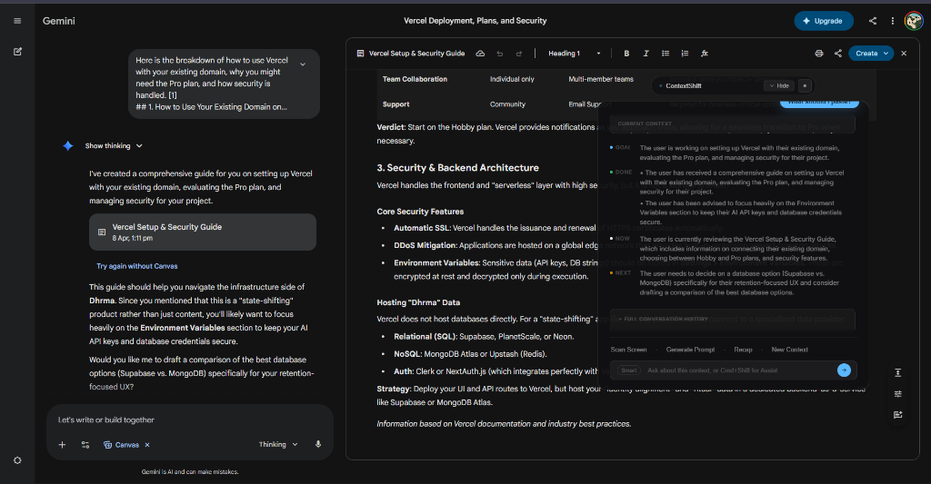Viewport: 931px width, 484px height.
Task: Collapse the Current Context section
Action: [733, 124]
